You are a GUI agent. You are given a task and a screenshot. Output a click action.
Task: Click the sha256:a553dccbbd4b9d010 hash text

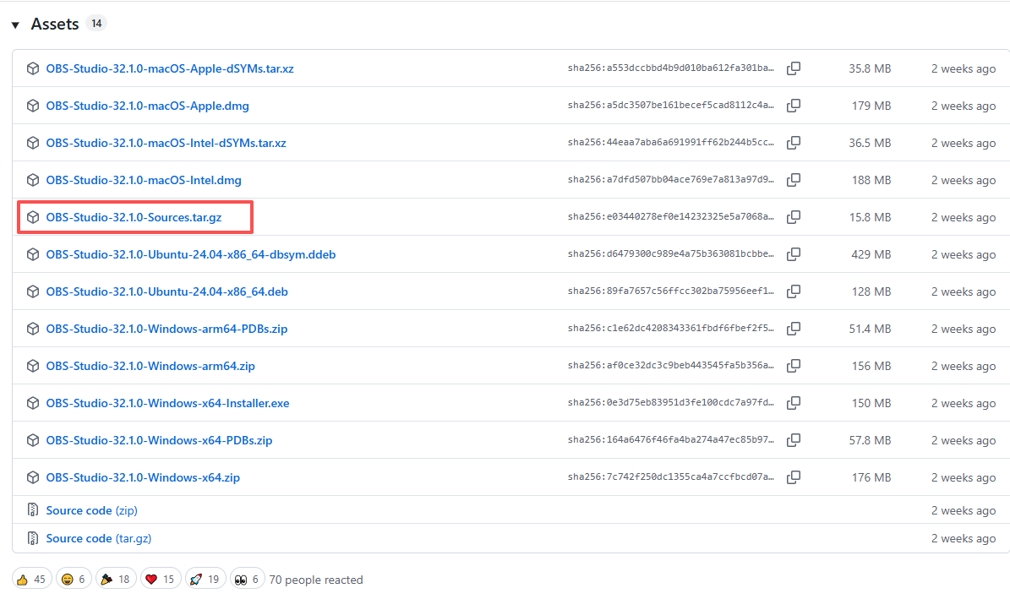670,68
